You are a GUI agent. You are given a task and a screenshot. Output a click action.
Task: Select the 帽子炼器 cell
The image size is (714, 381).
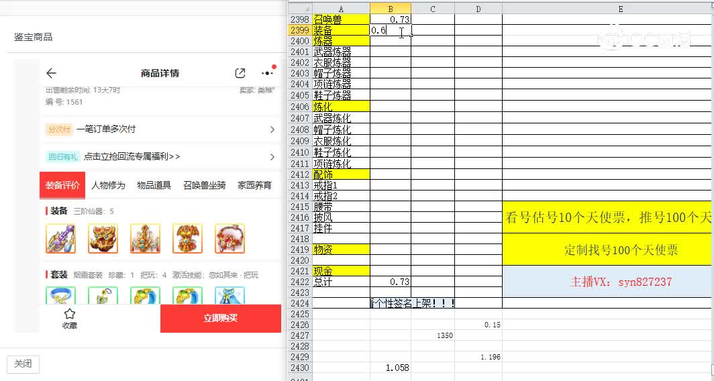341,73
